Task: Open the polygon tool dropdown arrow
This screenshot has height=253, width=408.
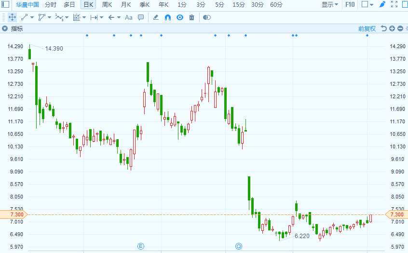Action: point(50,17)
